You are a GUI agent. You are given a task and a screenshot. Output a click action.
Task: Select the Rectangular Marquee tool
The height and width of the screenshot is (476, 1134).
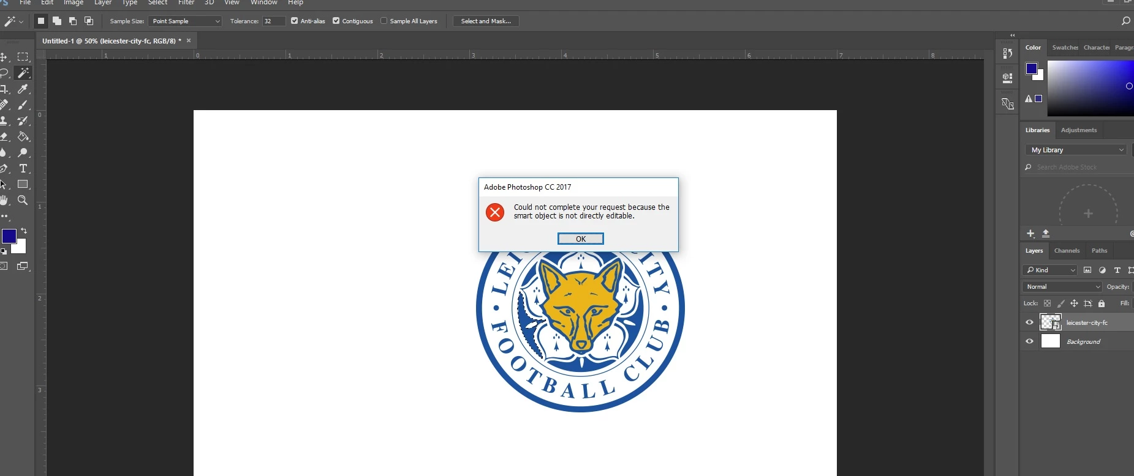(x=23, y=57)
